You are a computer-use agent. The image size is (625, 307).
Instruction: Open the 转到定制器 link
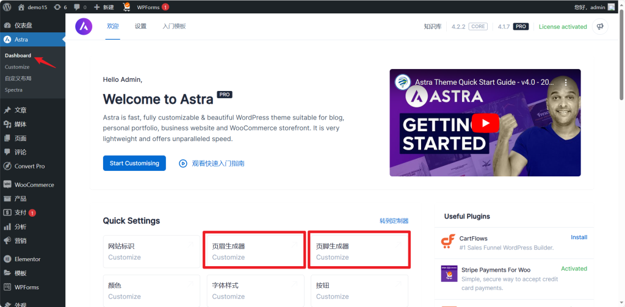coord(394,221)
